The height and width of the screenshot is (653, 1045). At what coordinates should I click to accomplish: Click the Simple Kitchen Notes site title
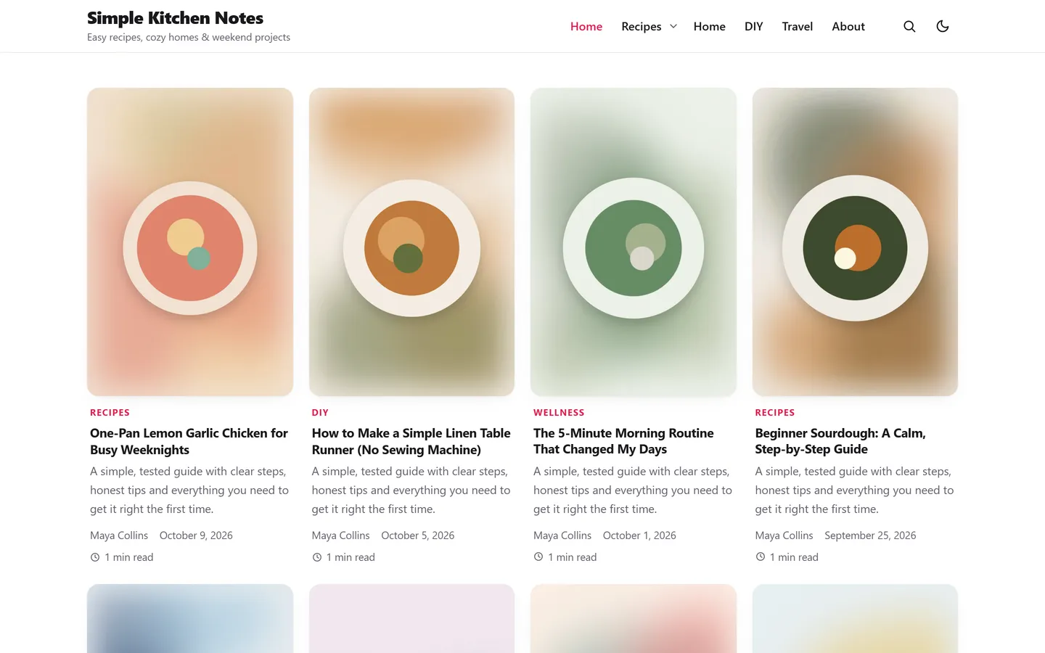(x=175, y=18)
